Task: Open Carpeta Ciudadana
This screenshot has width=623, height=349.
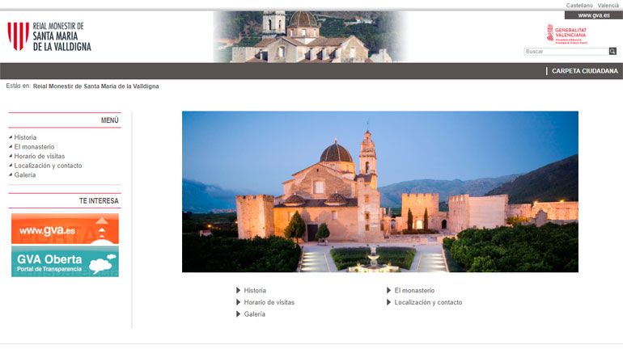Action: 584,71
